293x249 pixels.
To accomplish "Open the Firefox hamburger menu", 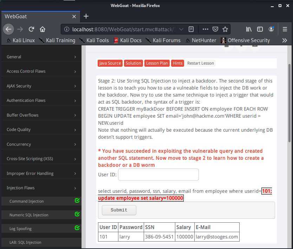I will (x=285, y=29).
